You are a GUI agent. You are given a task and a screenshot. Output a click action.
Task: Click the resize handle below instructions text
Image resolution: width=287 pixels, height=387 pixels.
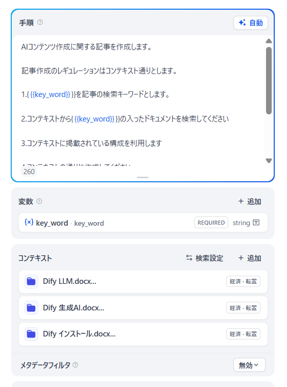tap(142, 177)
